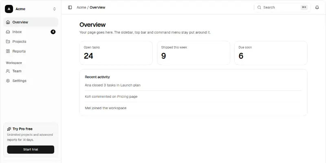Focus the Search field
The height and width of the screenshot is (163, 326).
[x=283, y=7]
